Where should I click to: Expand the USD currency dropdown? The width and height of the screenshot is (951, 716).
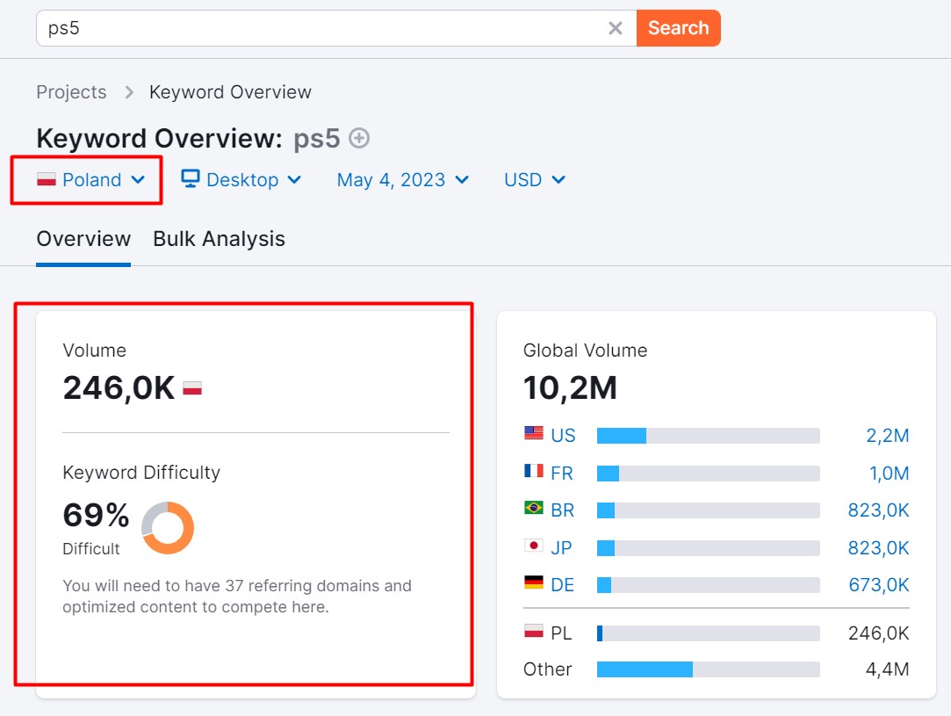535,179
